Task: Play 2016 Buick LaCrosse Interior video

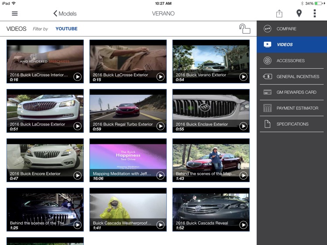Action: click(77, 77)
